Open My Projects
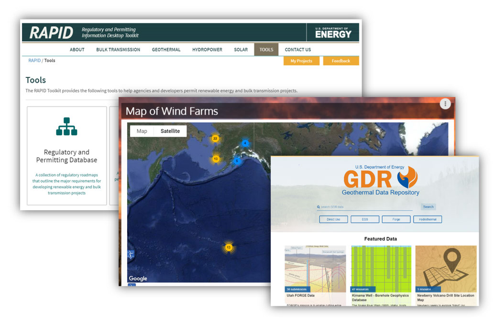The height and width of the screenshot is (322, 495). coord(301,61)
